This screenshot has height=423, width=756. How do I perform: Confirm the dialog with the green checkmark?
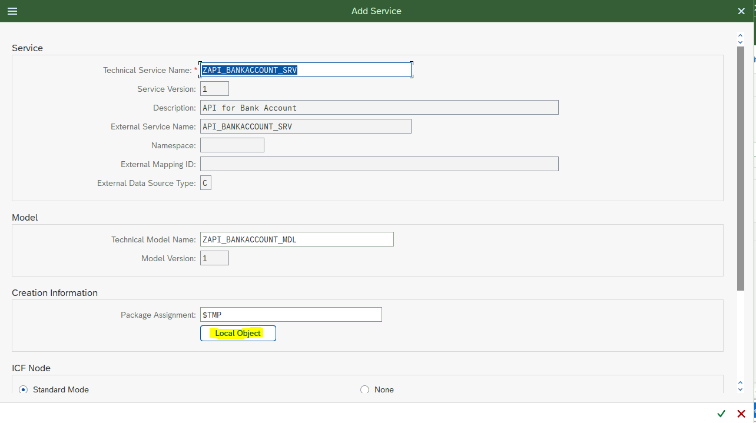[x=722, y=414]
